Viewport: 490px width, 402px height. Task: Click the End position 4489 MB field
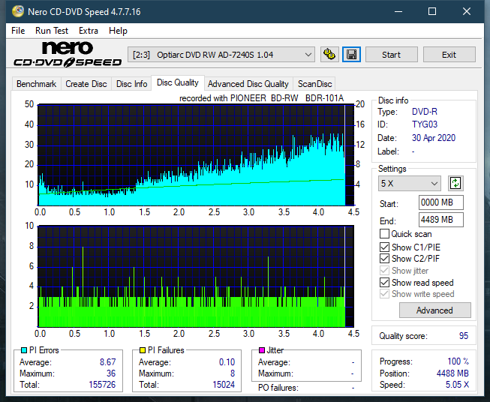tap(440, 220)
